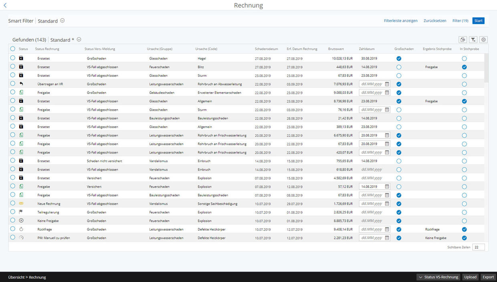
Task: Click the Zurücksetzen link
Action: (435, 21)
